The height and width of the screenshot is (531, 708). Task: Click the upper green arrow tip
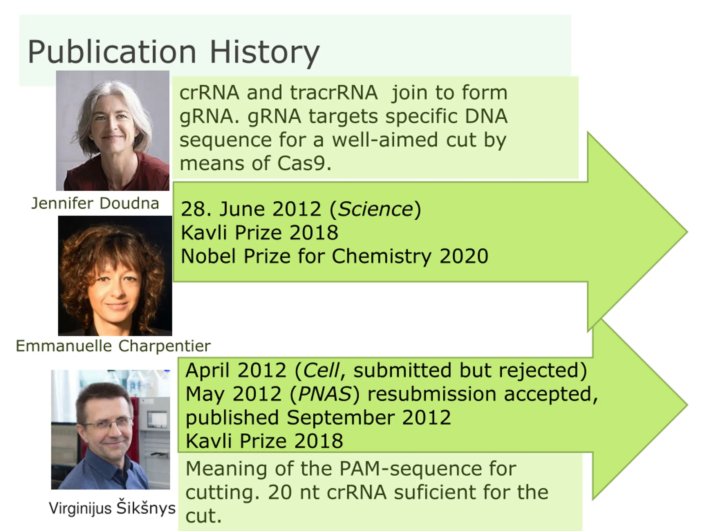[637, 232]
